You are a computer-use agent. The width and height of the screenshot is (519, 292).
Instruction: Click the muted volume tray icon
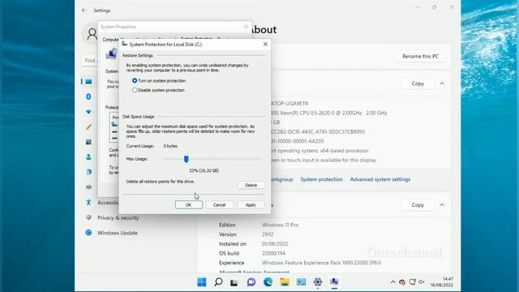point(422,281)
